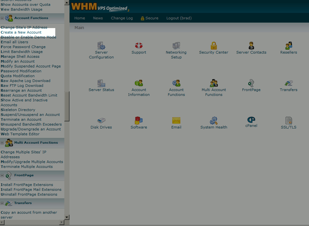
Task: Switch to Secure connection menu item
Action: click(x=150, y=18)
